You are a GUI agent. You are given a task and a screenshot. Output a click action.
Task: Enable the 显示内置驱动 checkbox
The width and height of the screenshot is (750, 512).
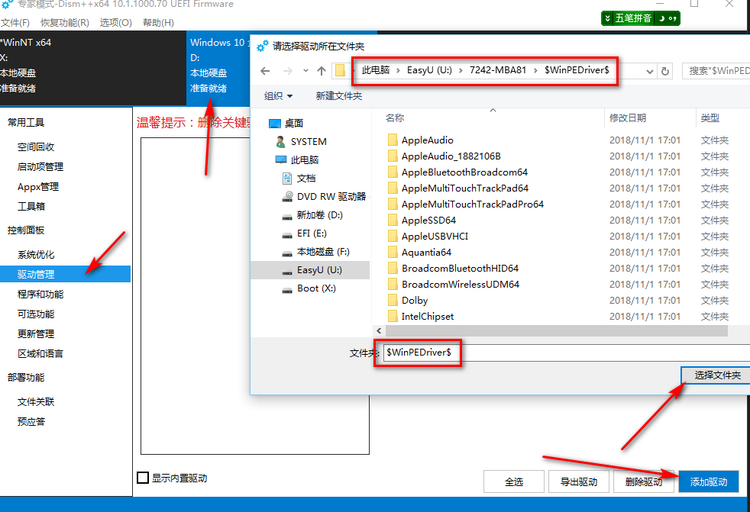point(142,477)
